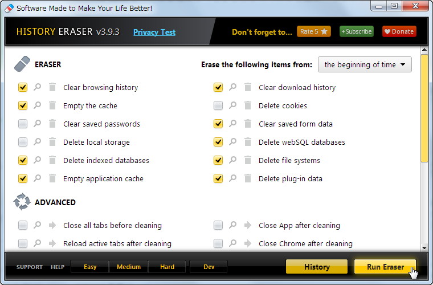This screenshot has height=285, width=433.
Task: Uncheck Clear browsing history checkbox
Action: point(23,87)
